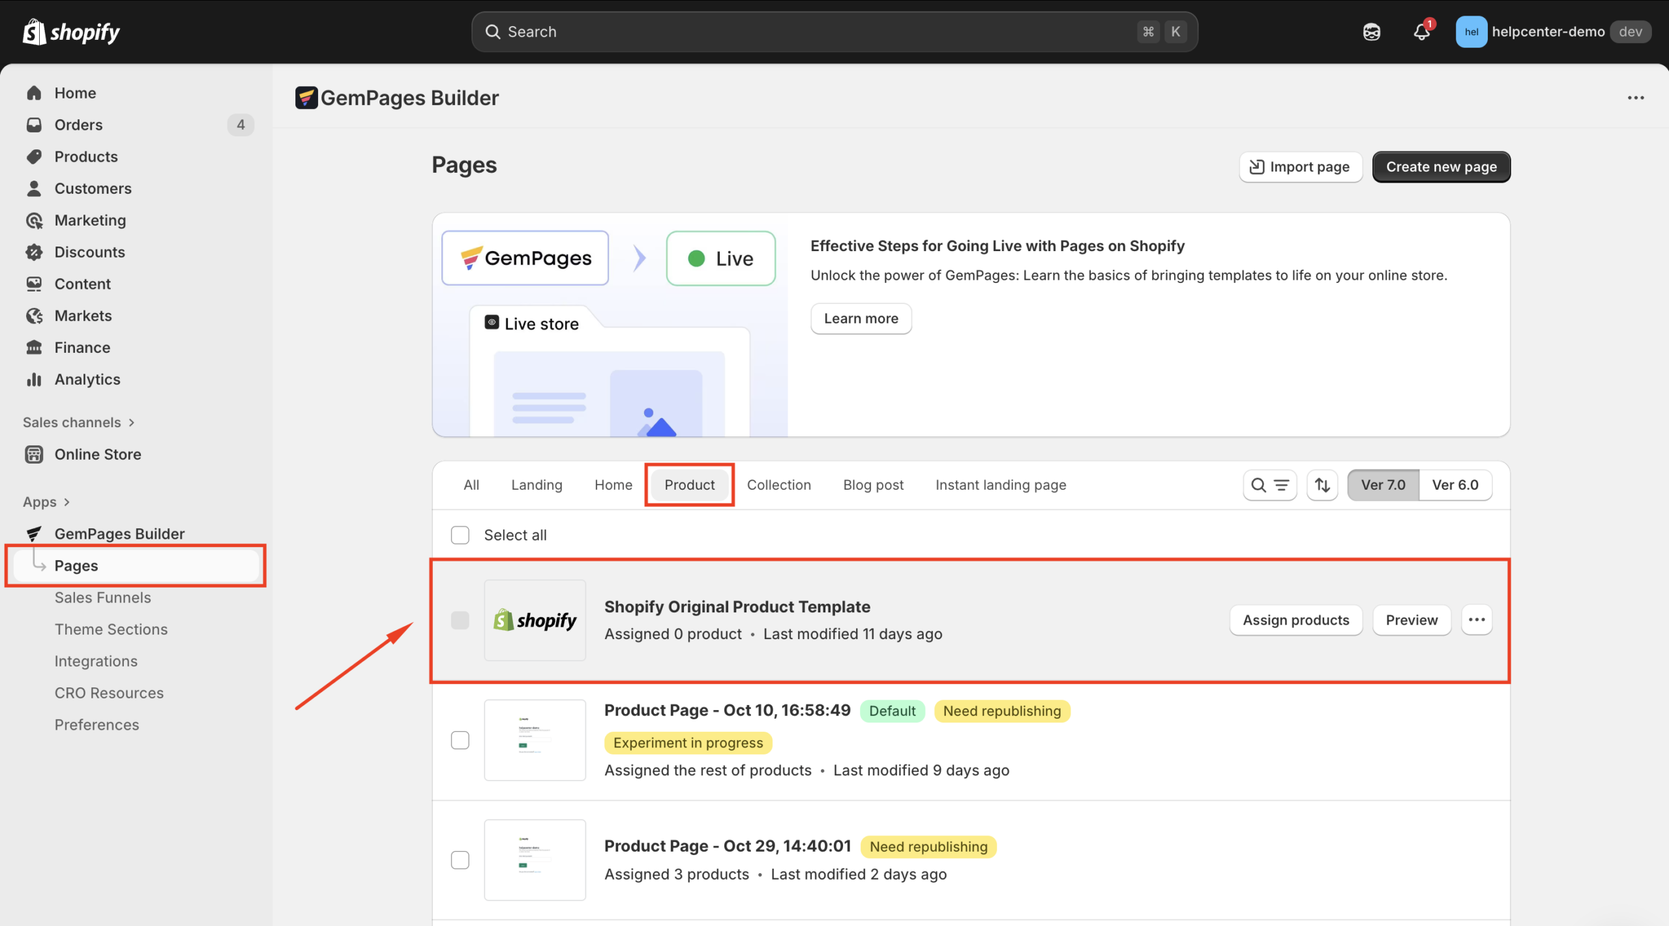Open Analytics from the sidebar
The width and height of the screenshot is (1669, 926).
pos(87,380)
